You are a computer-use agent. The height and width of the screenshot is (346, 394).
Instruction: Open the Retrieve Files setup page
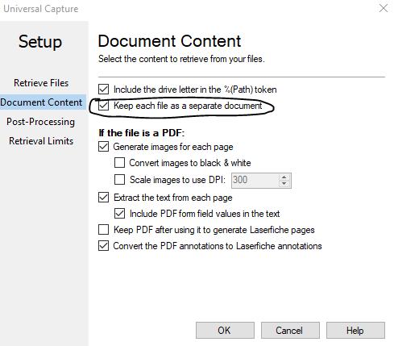(41, 83)
